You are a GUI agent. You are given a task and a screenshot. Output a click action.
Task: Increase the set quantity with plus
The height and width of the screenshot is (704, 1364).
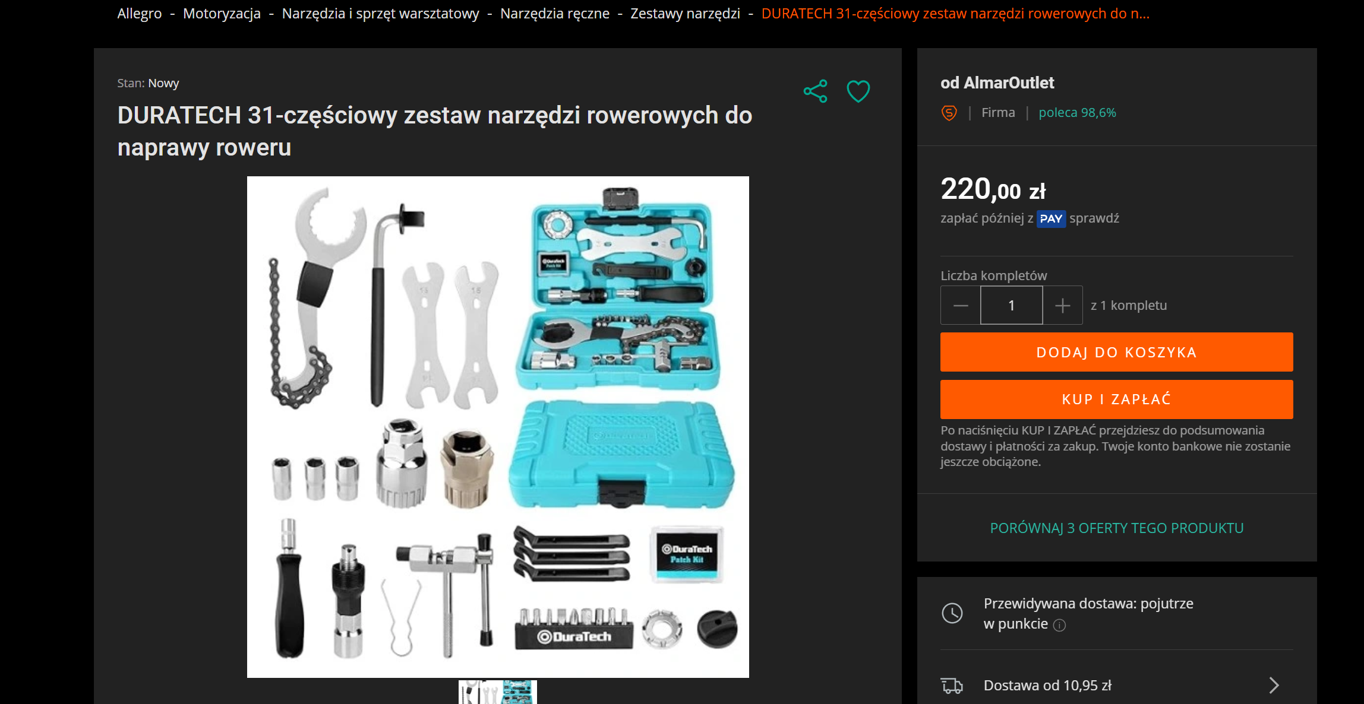coord(1063,306)
